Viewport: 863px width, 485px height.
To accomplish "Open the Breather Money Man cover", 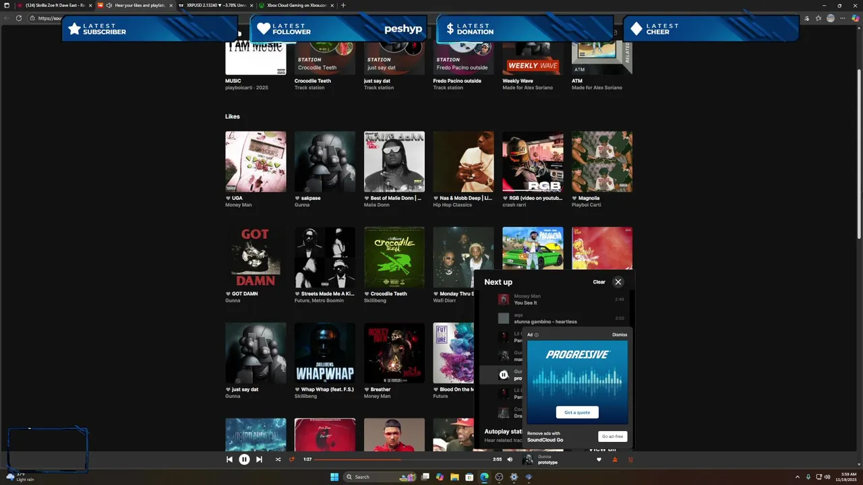I will 394,353.
